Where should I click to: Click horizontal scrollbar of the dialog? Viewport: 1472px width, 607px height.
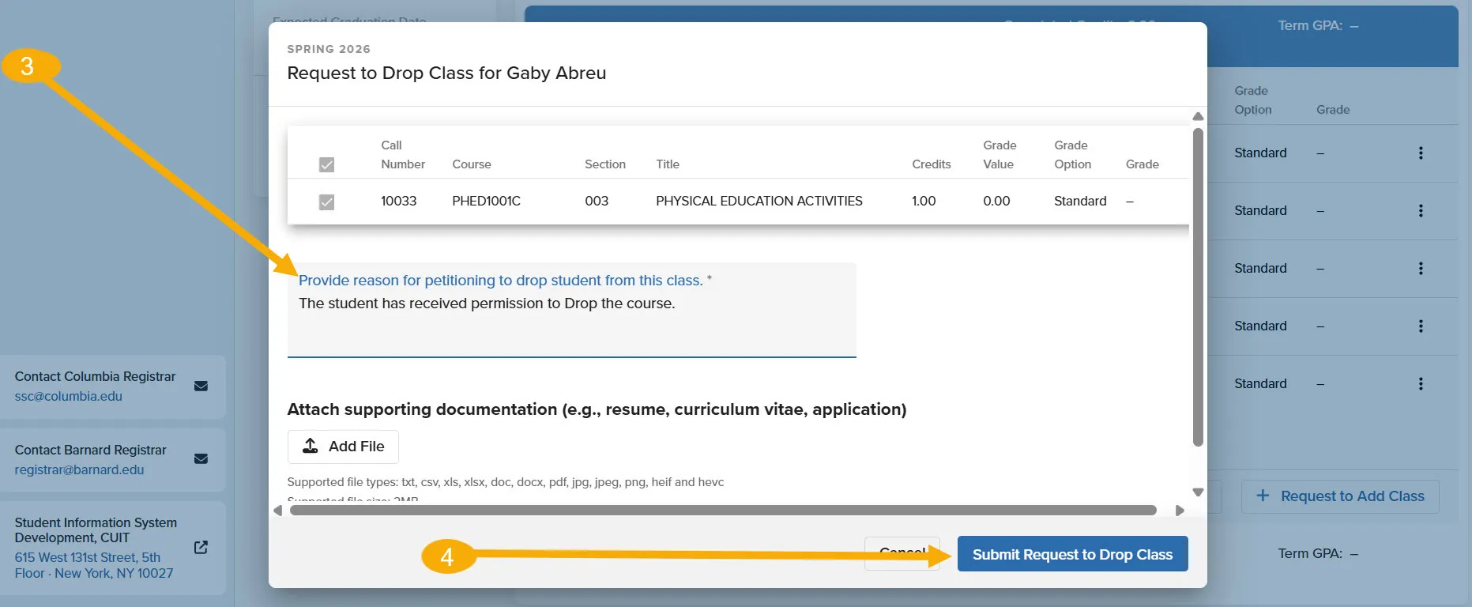click(x=723, y=511)
